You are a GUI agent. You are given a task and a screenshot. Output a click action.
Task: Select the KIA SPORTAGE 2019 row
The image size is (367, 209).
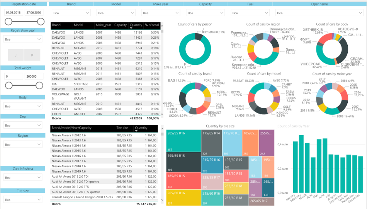pyautogui.click(x=105, y=84)
